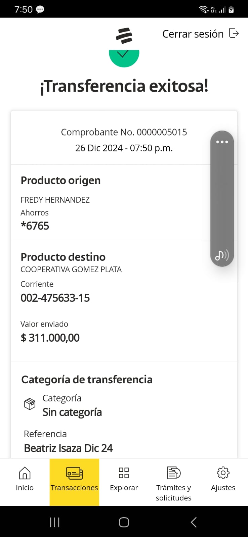The image size is (248, 537).
Task: Tap the reference Beatriz Isaza Dic 24
Action: tap(68, 448)
